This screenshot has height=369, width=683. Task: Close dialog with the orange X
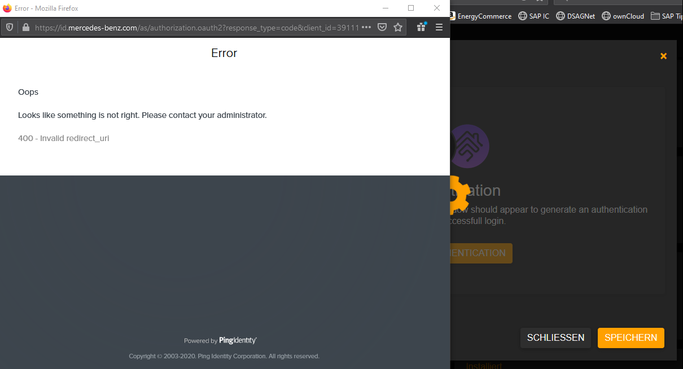point(663,56)
